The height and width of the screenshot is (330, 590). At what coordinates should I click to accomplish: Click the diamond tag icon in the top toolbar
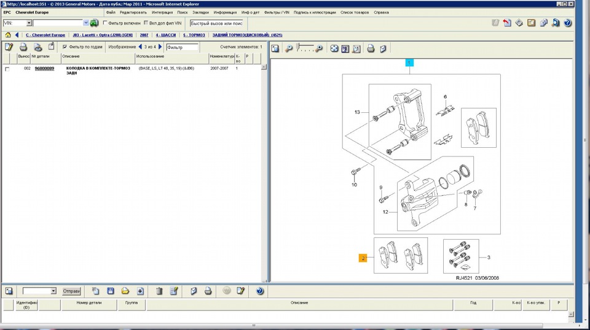(519, 23)
